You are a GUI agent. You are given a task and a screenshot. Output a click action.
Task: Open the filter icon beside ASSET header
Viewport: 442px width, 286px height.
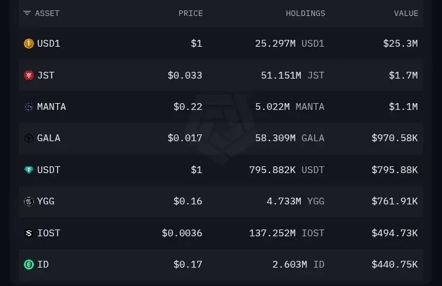[27, 14]
